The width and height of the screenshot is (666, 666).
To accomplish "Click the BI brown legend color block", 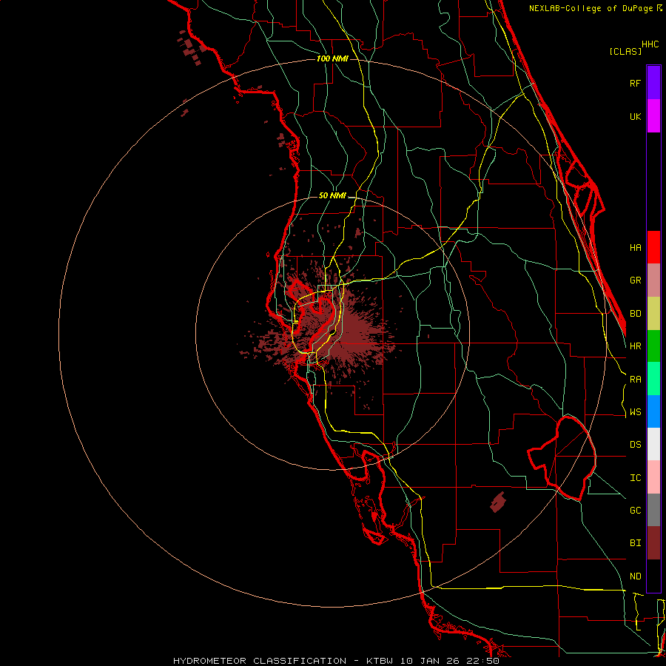I will point(653,543).
